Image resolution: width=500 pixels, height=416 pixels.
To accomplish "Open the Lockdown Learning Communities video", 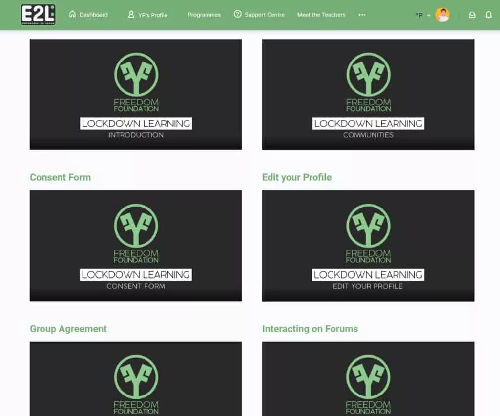I will (x=368, y=94).
